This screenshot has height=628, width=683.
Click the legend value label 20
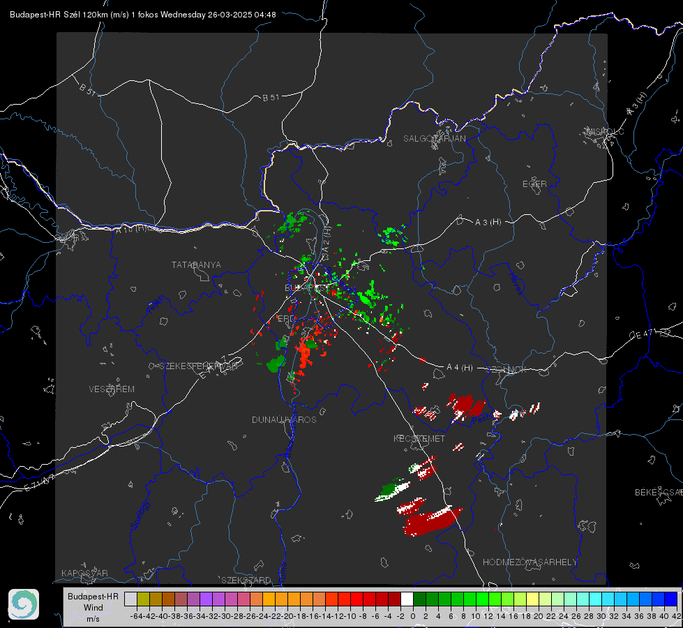point(539,616)
